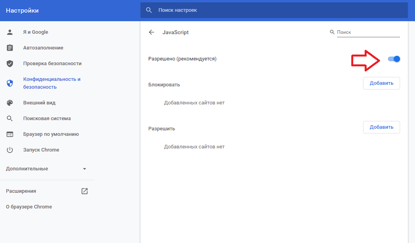Click the magnifier icon beside Поисковая система
The image size is (415, 243).
pos(10,119)
